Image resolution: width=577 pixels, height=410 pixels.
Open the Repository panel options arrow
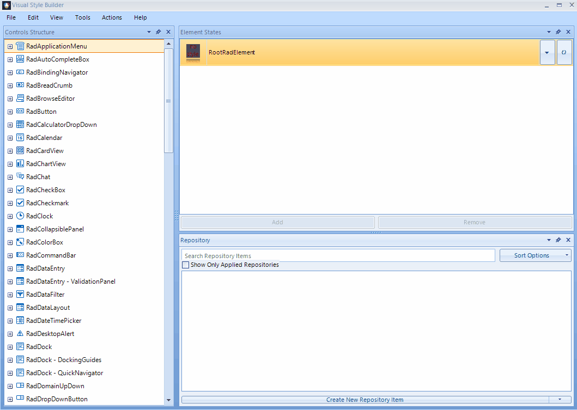point(549,240)
